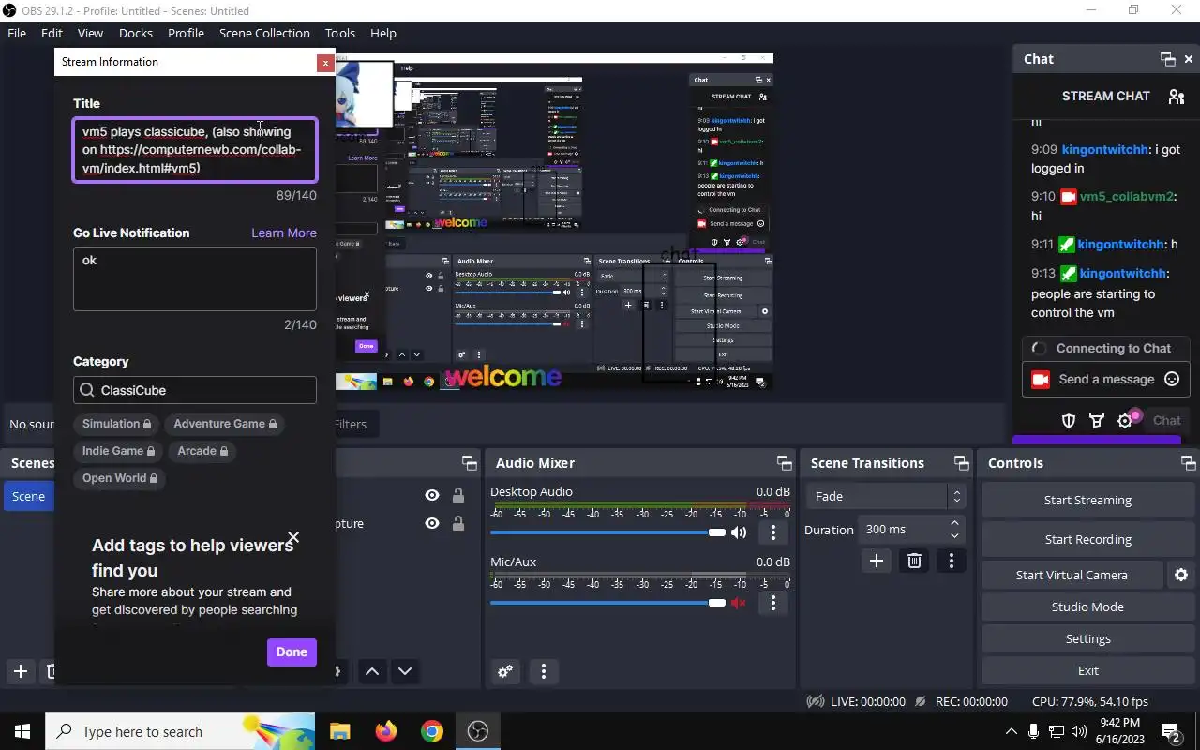Click the Category search field
The width and height of the screenshot is (1200, 750).
pyautogui.click(x=195, y=390)
